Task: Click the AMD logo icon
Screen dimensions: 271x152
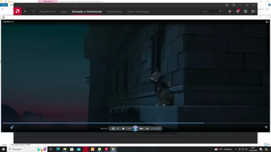Action: tap(17, 11)
